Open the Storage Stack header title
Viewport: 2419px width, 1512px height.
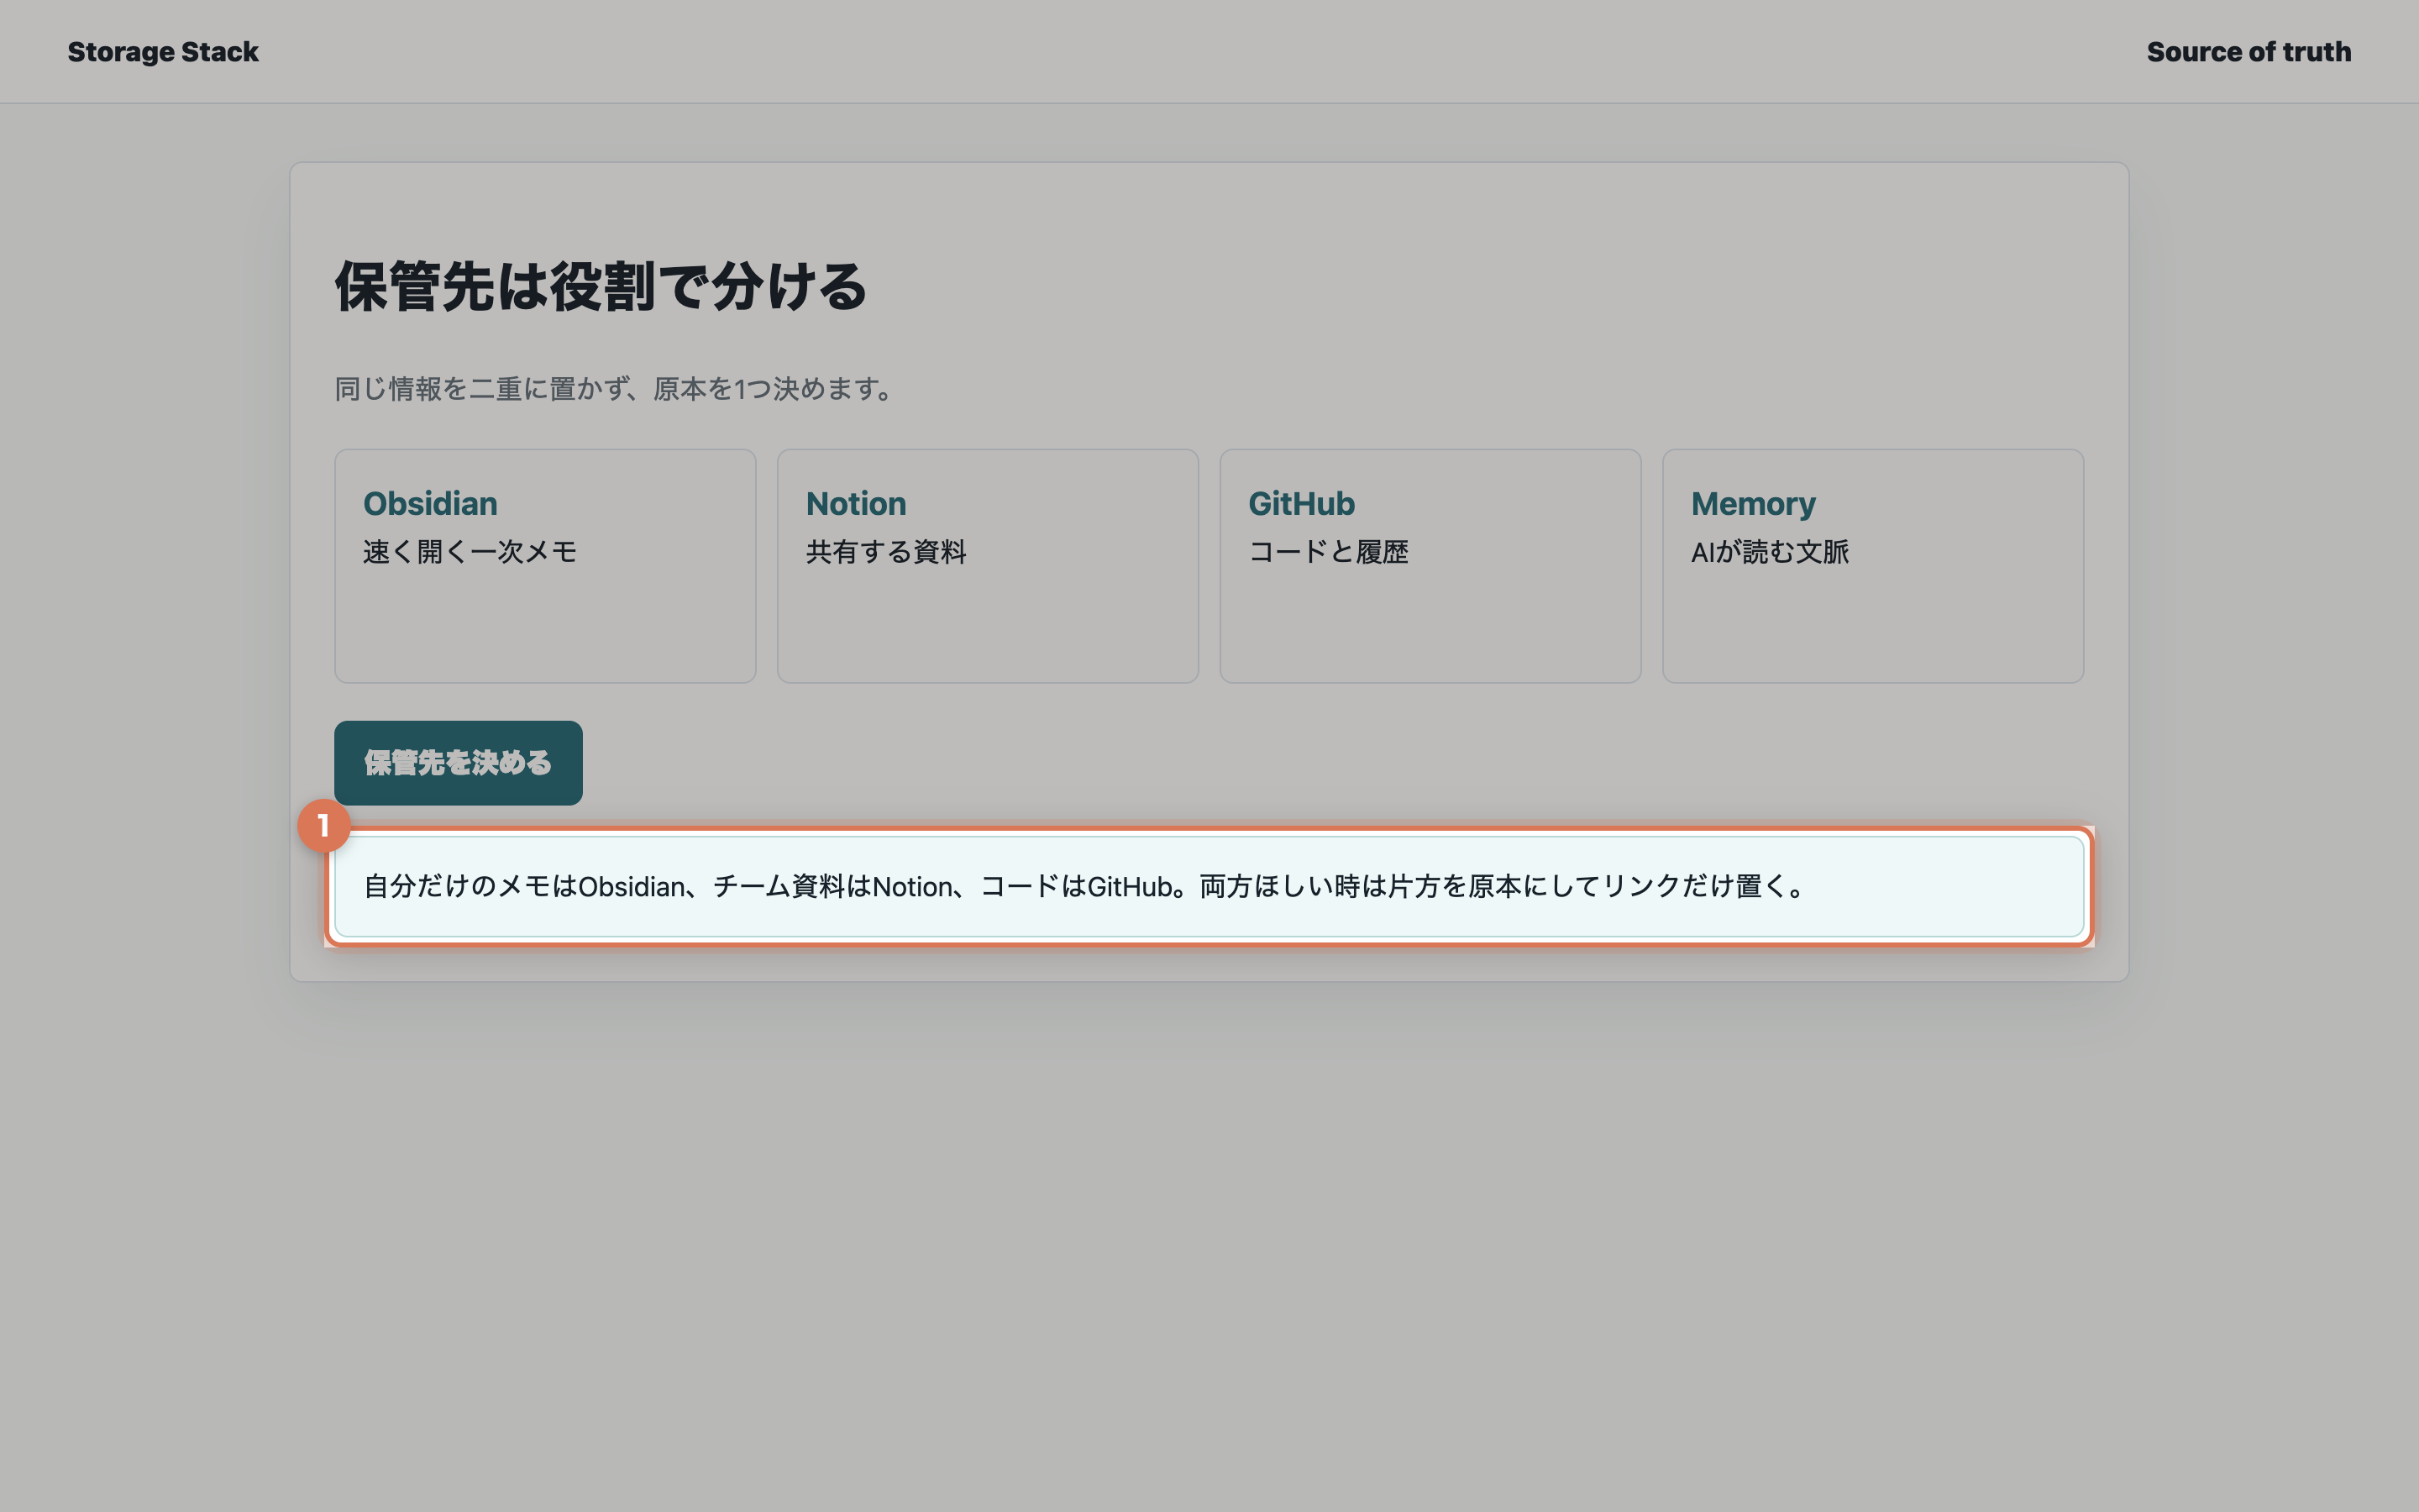pyautogui.click(x=163, y=52)
